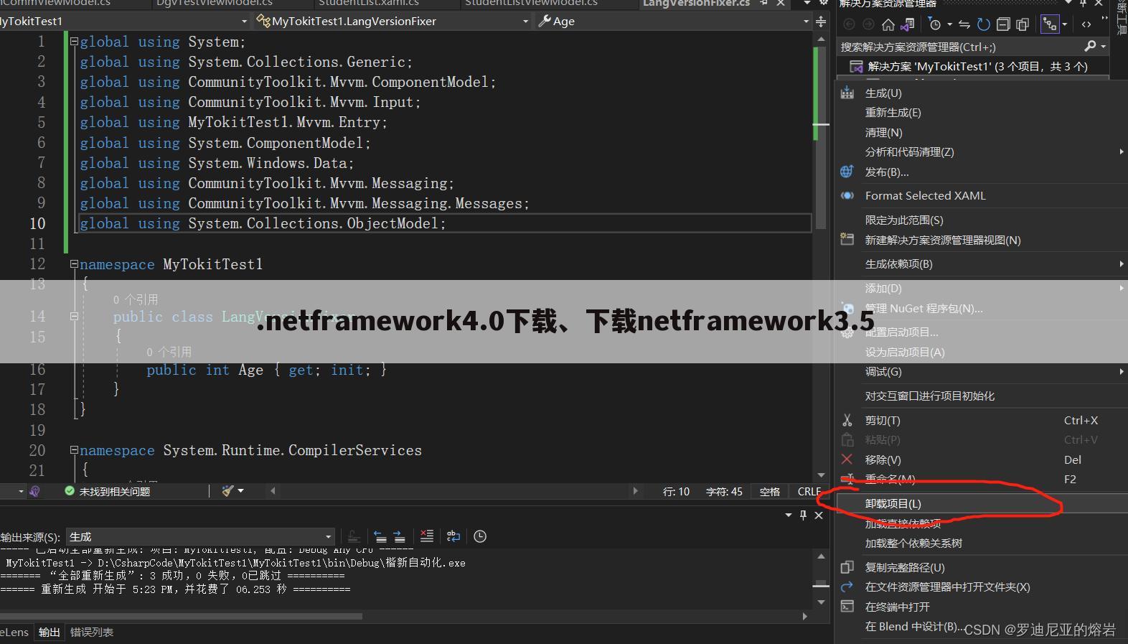Collapse all items in Solution Explorer

[x=1003, y=24]
